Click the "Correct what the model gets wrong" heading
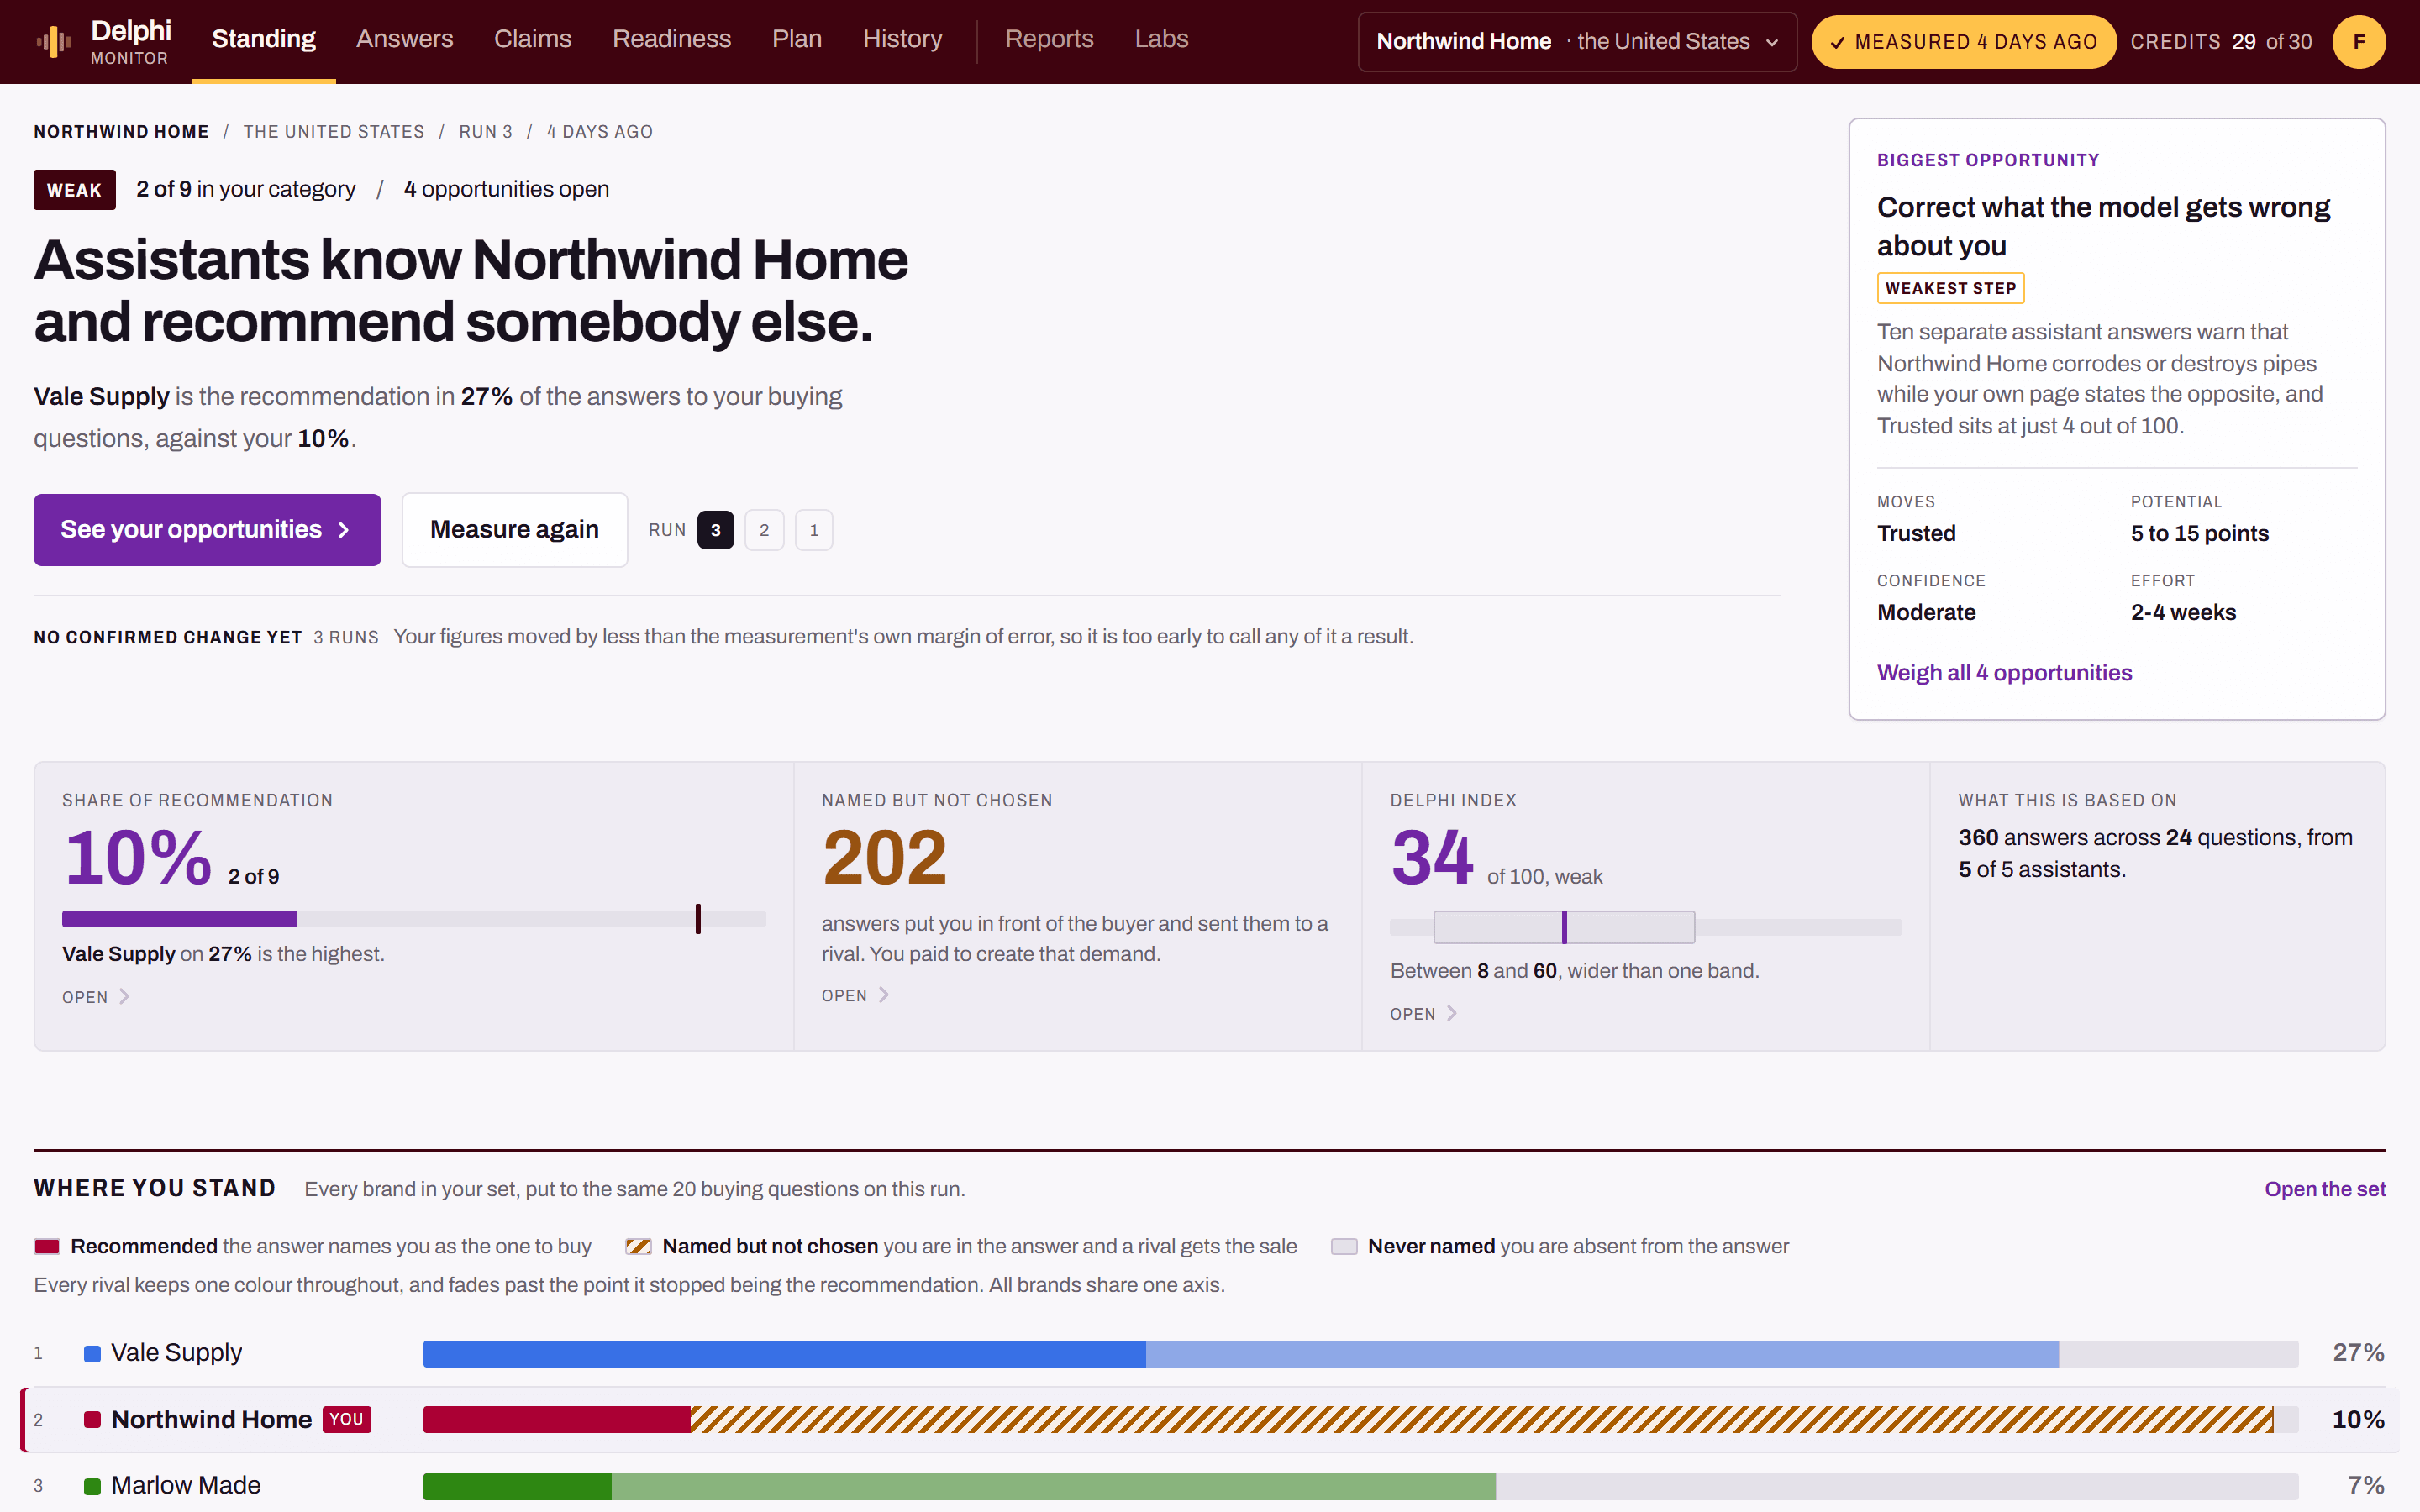This screenshot has height=1512, width=2420. point(2104,226)
